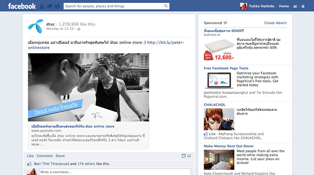Click the search magnifier button

pyautogui.click(x=166, y=6)
